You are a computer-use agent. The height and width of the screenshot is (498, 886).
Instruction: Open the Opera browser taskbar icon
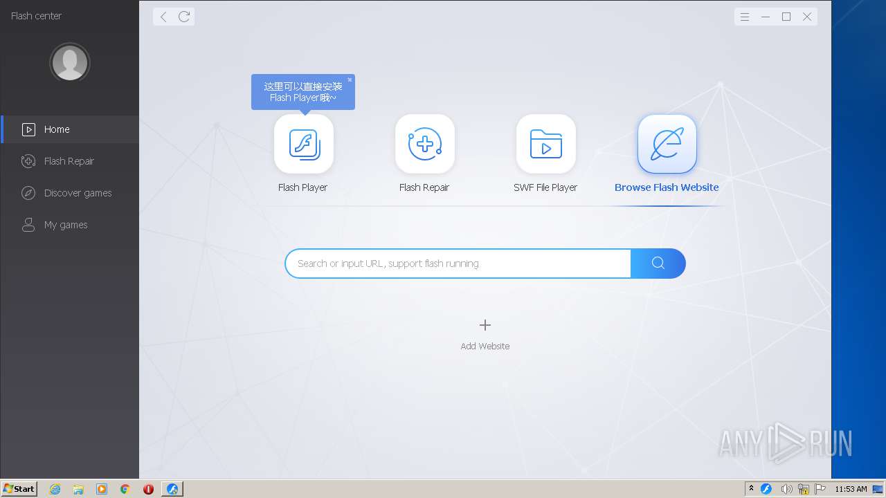148,489
